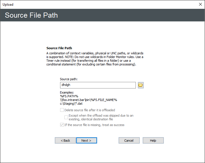Click the wildcard NOTE description paragraph
Image resolution: width=205 pixels, height=163 pixels.
point(95,59)
